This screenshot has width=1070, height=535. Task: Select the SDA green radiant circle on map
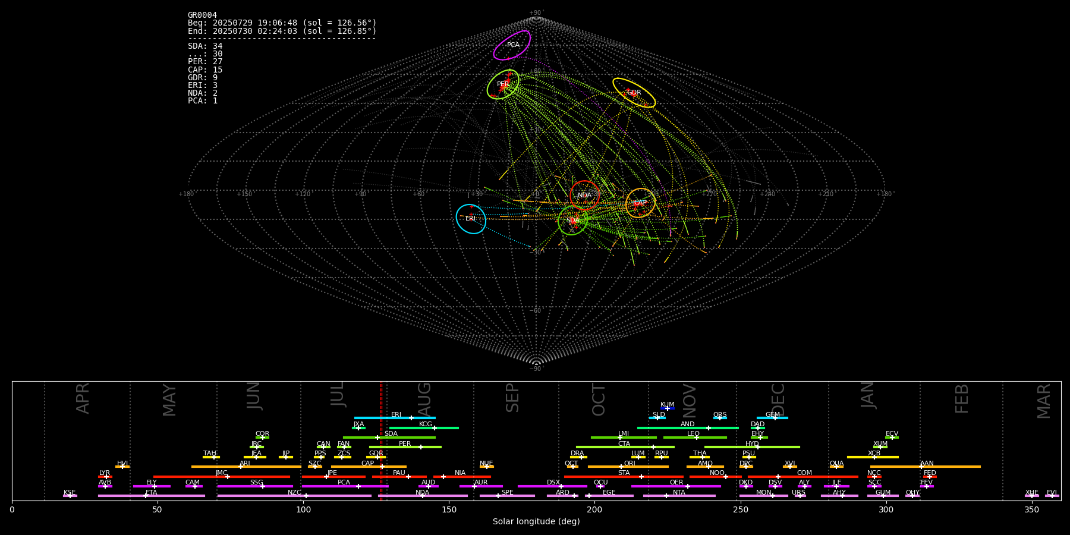point(572,220)
